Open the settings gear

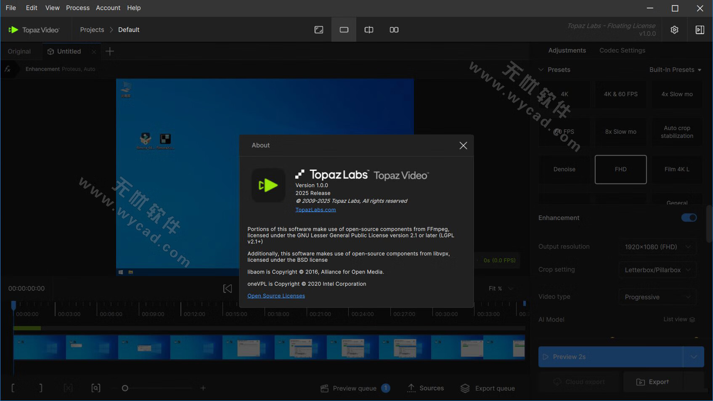coord(674,29)
